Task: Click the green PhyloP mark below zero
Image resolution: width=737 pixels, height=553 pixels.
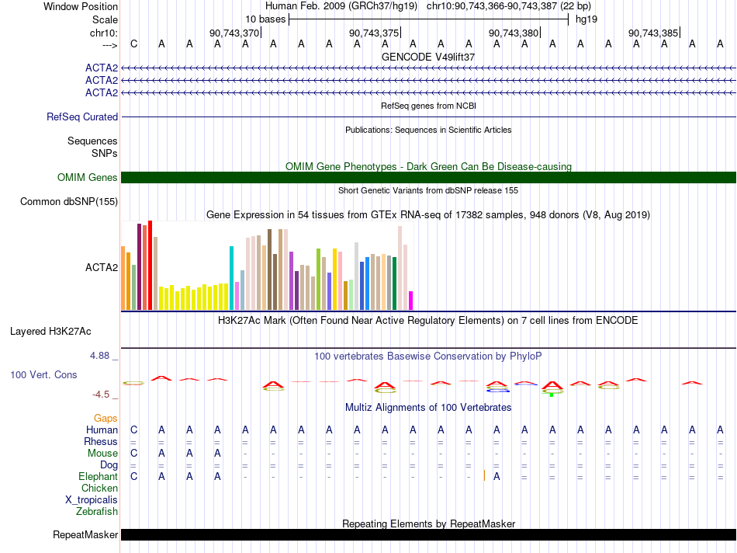Action: tap(552, 395)
